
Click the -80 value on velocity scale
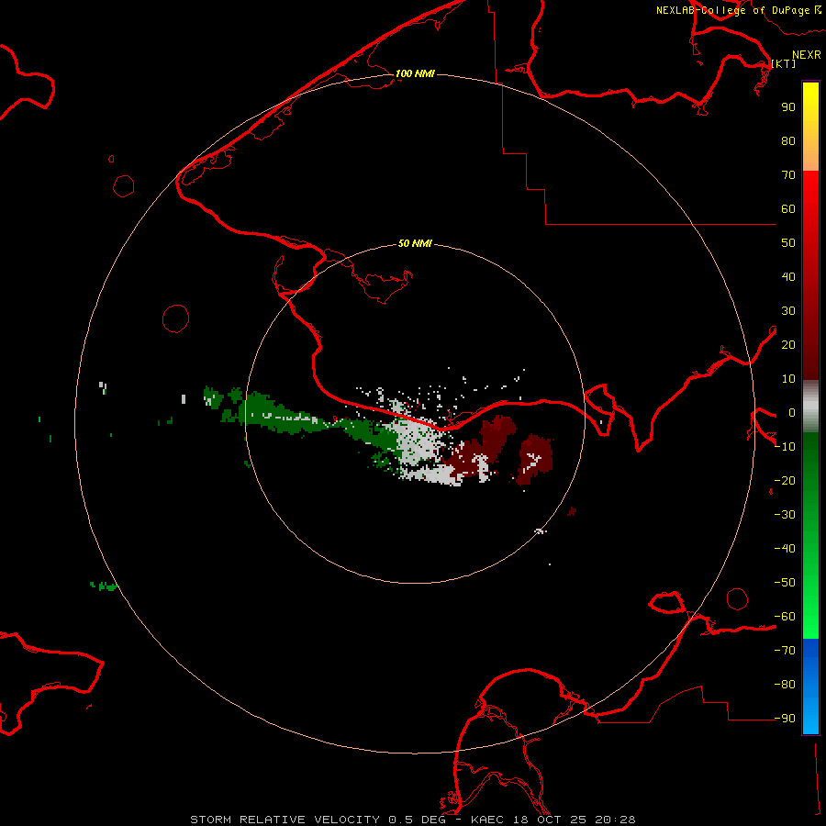click(x=785, y=685)
